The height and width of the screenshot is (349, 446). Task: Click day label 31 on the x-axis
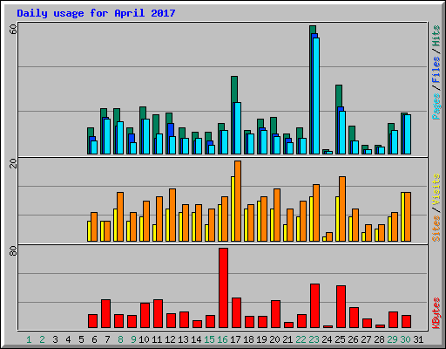pos(418,339)
